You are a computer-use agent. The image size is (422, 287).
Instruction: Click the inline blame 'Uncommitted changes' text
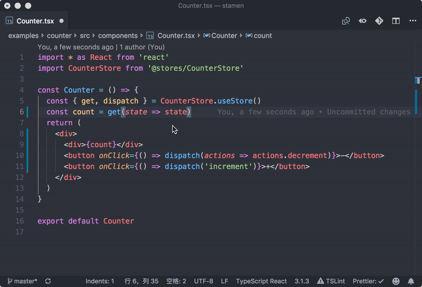(x=369, y=112)
